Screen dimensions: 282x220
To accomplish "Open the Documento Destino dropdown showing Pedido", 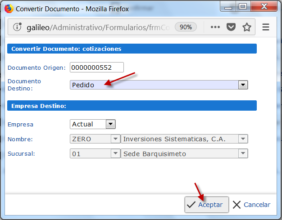I will (159, 85).
